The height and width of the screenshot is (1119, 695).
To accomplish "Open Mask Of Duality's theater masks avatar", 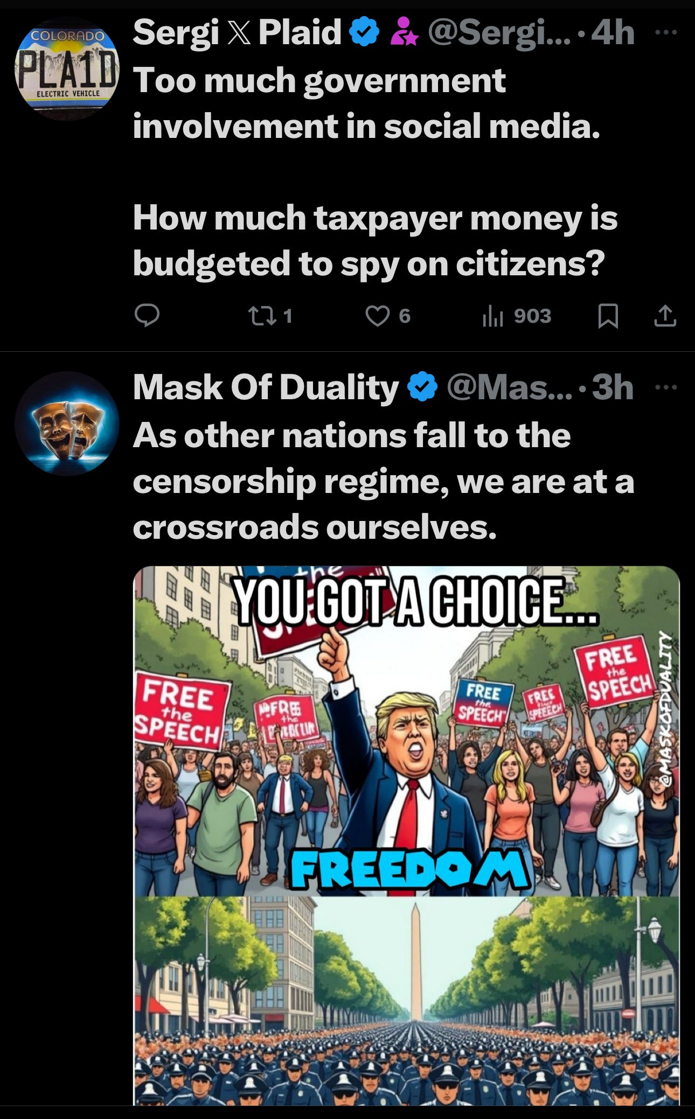I will coord(67,423).
